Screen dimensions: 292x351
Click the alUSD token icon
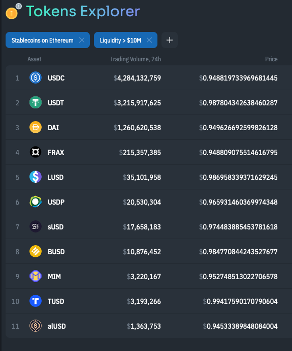(36, 326)
